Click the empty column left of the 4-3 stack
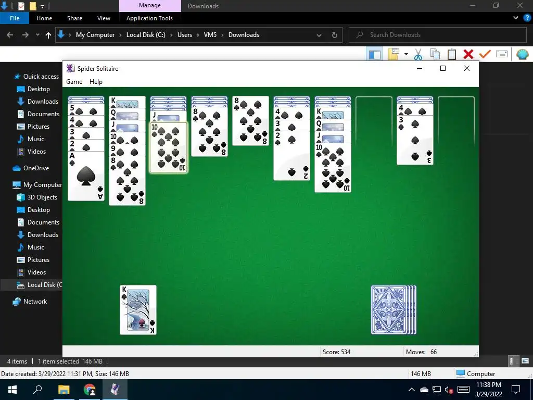The height and width of the screenshot is (400, 533). [x=374, y=121]
